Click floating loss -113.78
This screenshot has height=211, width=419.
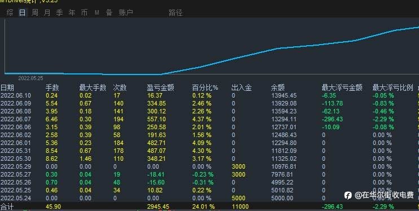(332, 103)
